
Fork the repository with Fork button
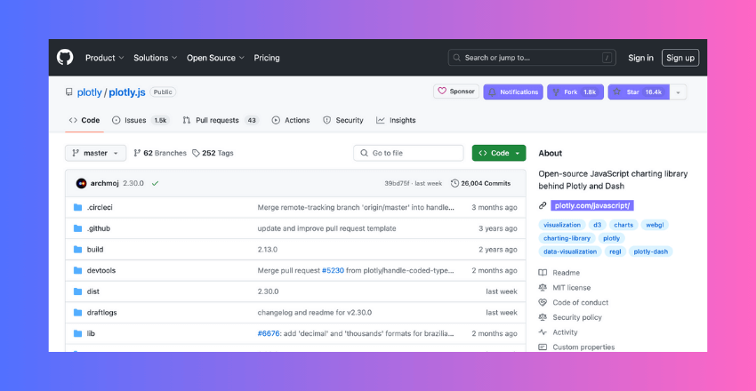[x=575, y=92]
